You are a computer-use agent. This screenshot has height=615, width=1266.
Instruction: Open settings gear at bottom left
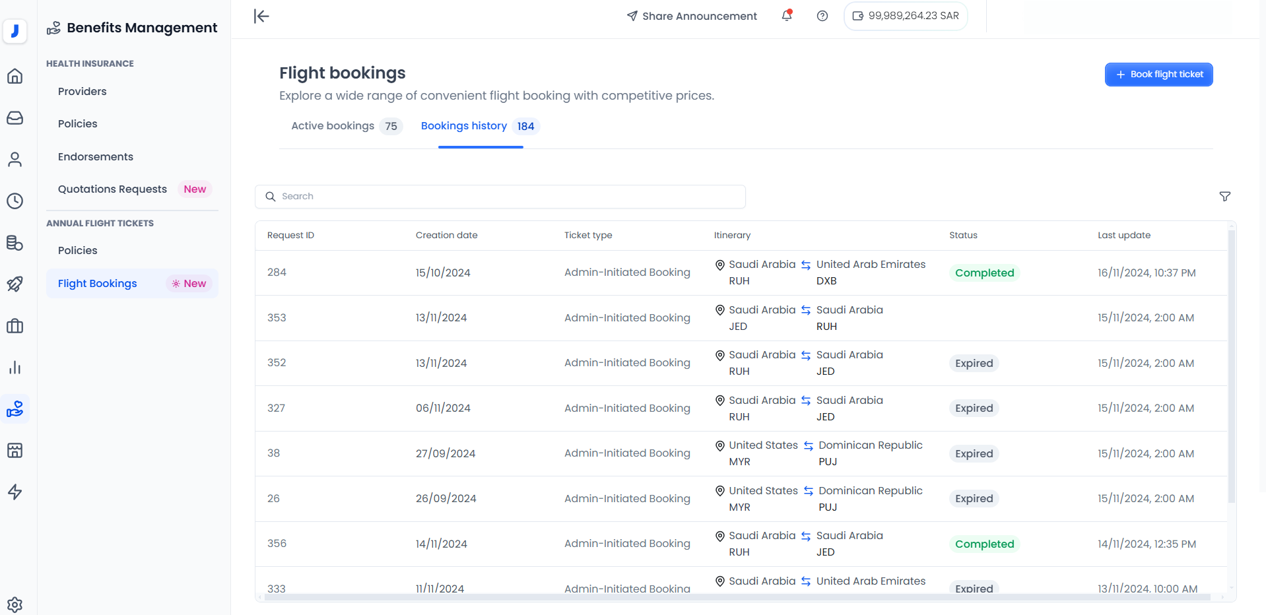[x=15, y=604]
